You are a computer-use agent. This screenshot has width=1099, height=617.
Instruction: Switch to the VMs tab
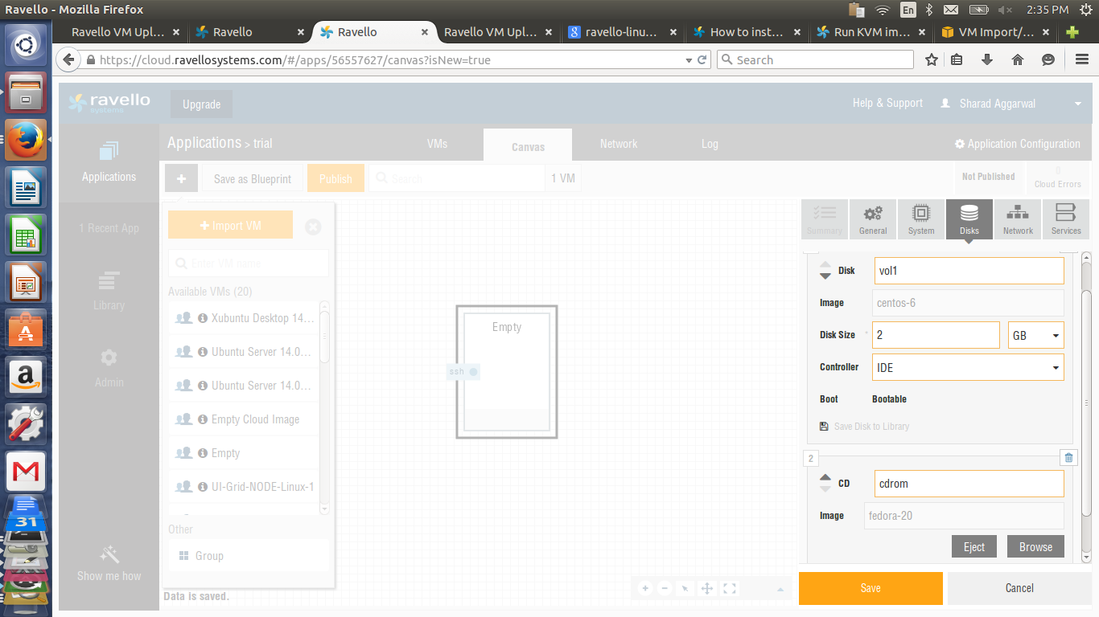pos(437,144)
